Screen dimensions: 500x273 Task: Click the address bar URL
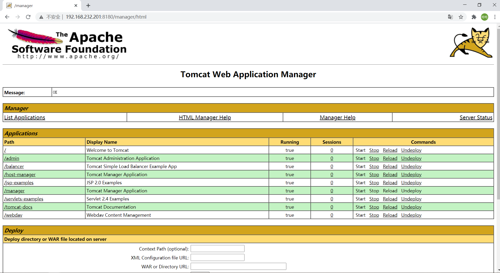(x=106, y=17)
